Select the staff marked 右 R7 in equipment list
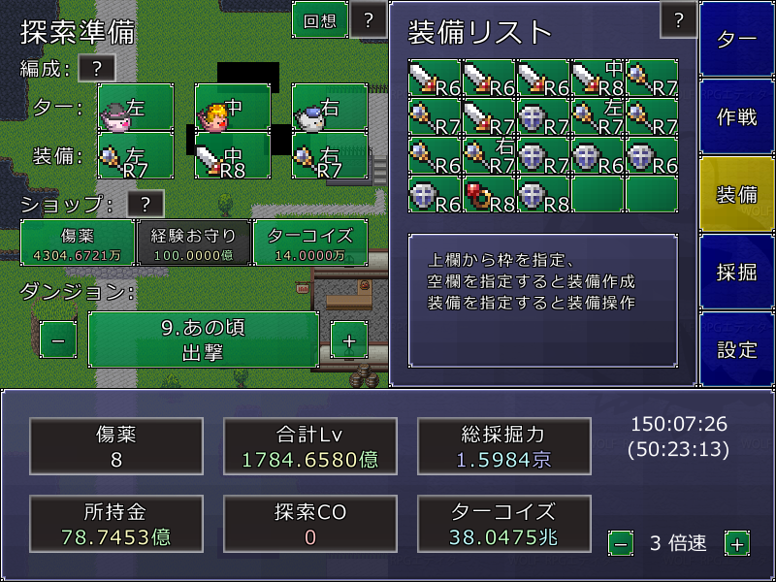 [x=489, y=155]
